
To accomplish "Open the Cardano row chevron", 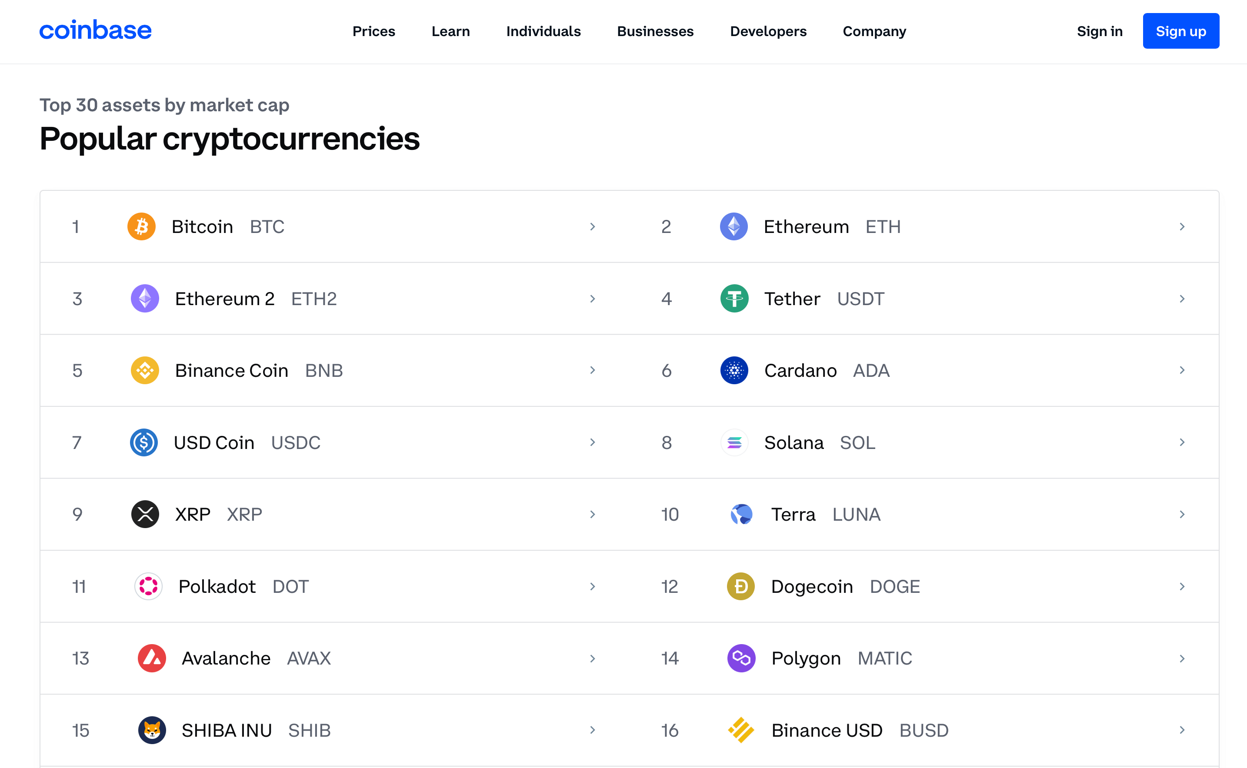I will (x=1182, y=370).
